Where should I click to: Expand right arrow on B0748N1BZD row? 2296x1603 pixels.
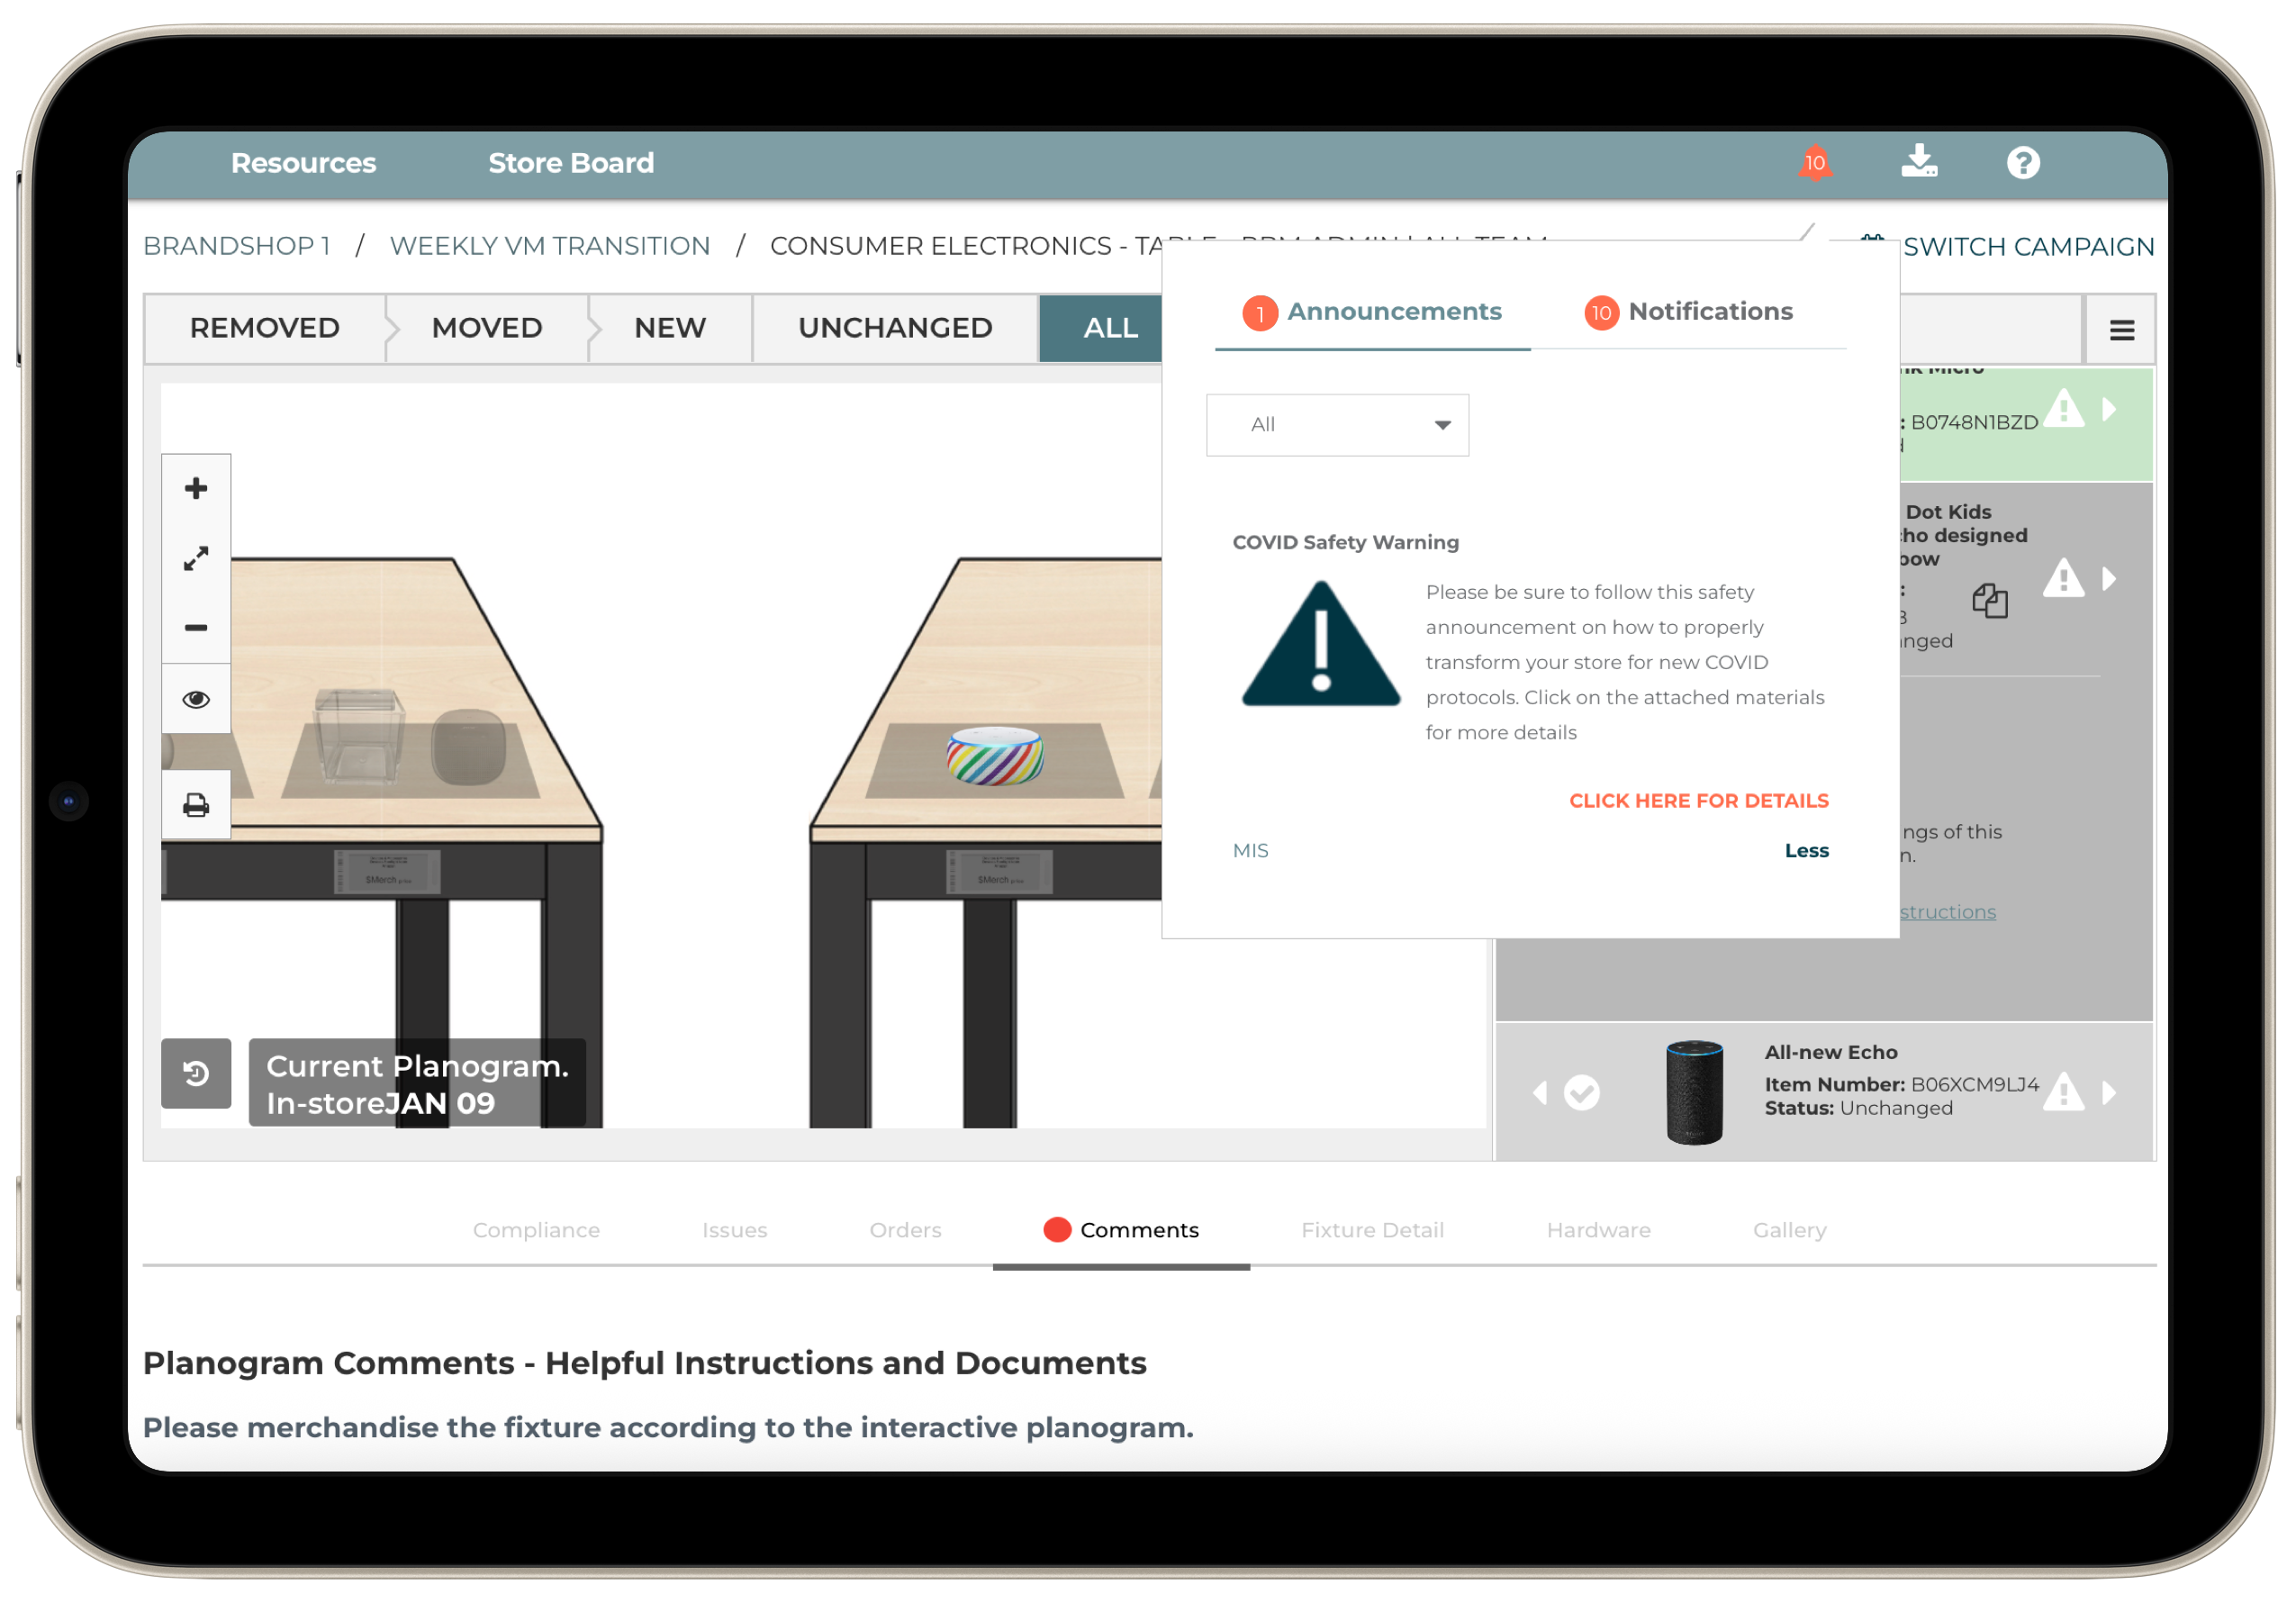2109,409
